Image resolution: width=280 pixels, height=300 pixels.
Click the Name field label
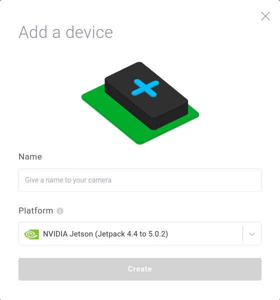tap(30, 156)
